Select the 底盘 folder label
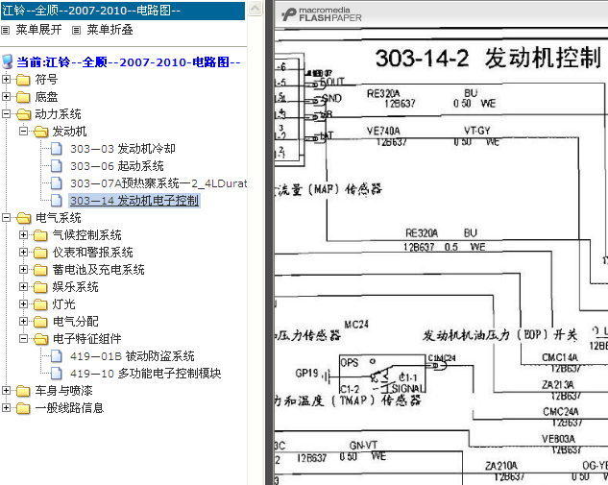This screenshot has width=608, height=485. pos(46,97)
